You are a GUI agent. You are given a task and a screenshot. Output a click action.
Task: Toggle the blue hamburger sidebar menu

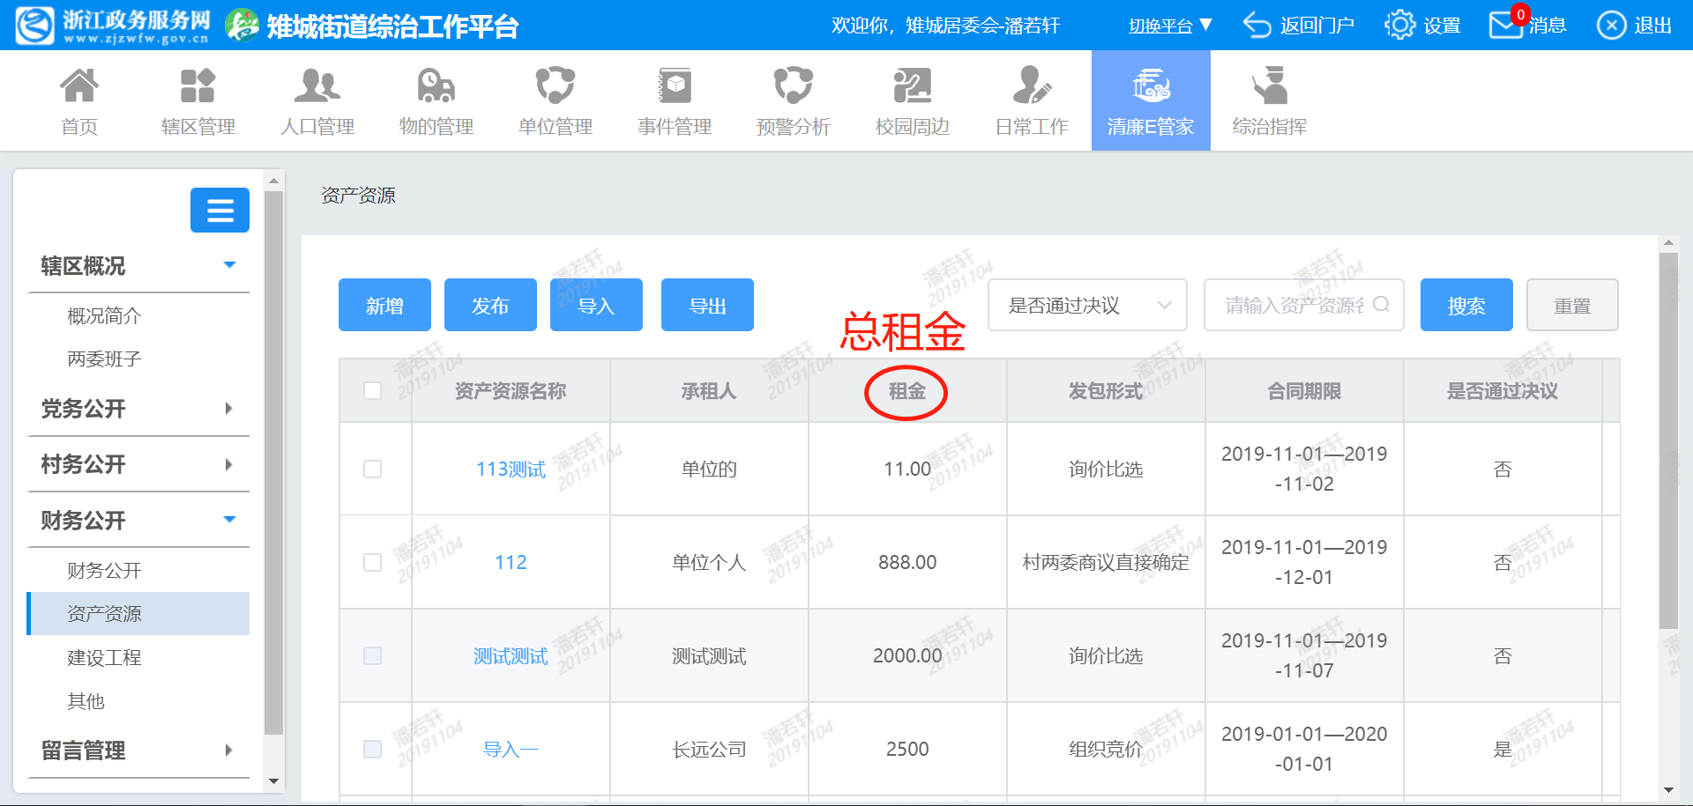click(220, 211)
